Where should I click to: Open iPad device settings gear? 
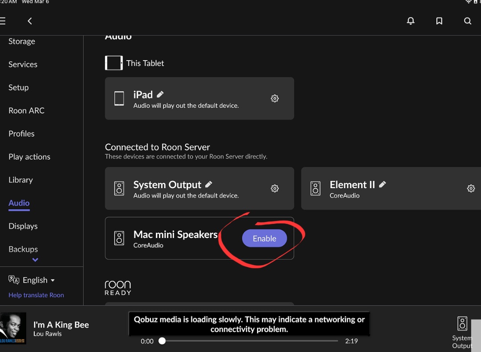274,98
